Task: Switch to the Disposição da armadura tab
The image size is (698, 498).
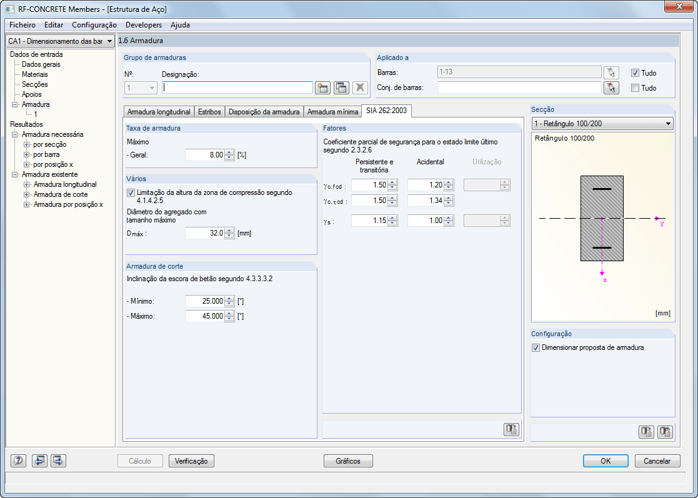Action: tap(264, 112)
